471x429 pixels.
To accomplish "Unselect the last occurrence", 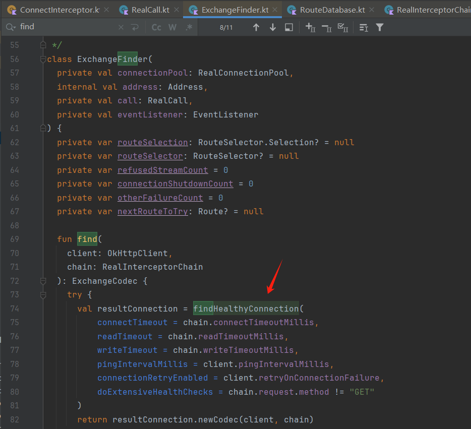I will click(326, 28).
